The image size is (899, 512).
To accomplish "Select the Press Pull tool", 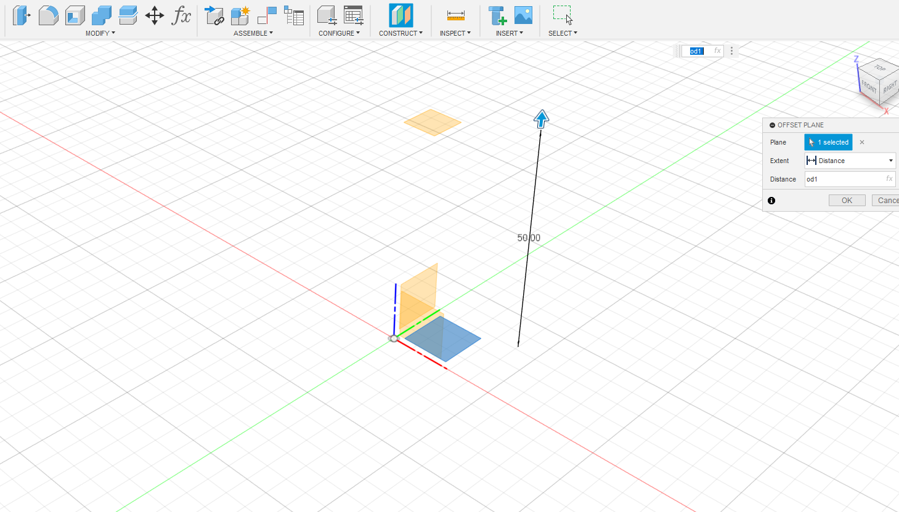I will click(22, 15).
